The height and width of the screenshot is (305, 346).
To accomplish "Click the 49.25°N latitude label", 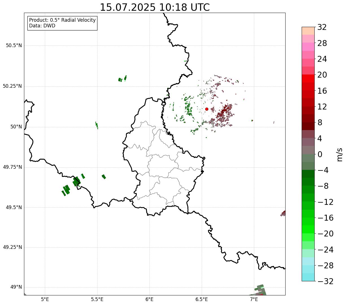I will click(12, 247).
